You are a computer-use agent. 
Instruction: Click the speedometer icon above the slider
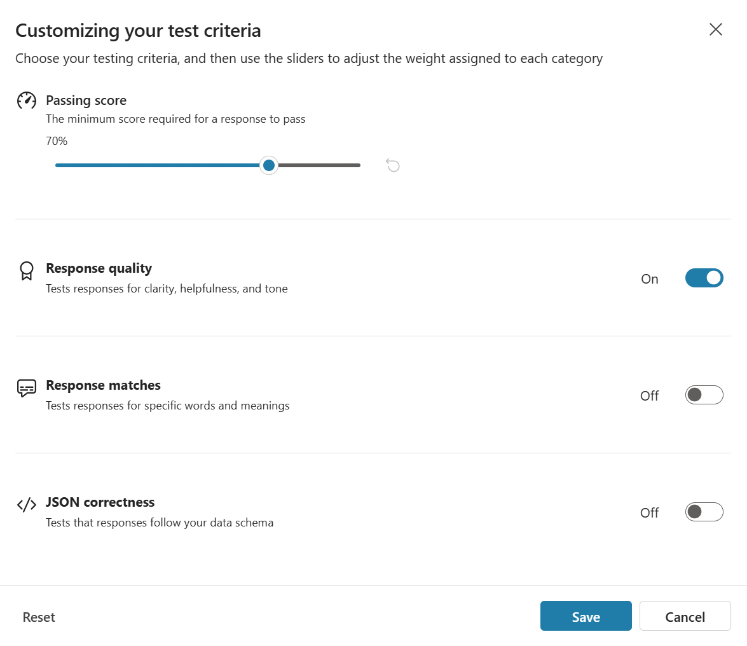pos(25,99)
